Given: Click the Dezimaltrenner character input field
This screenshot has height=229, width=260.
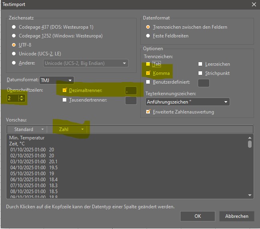Looking at the screenshot, I should click(x=131, y=90).
